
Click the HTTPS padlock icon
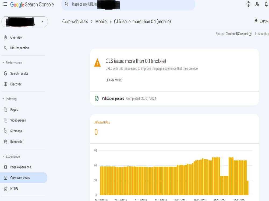5,188
